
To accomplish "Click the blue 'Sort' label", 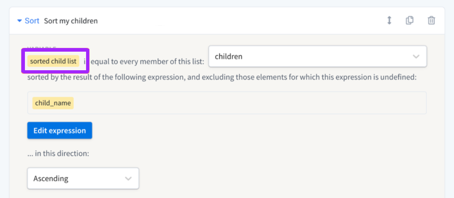I will (32, 21).
